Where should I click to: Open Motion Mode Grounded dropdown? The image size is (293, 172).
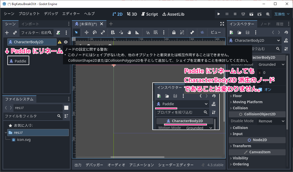[271, 64]
